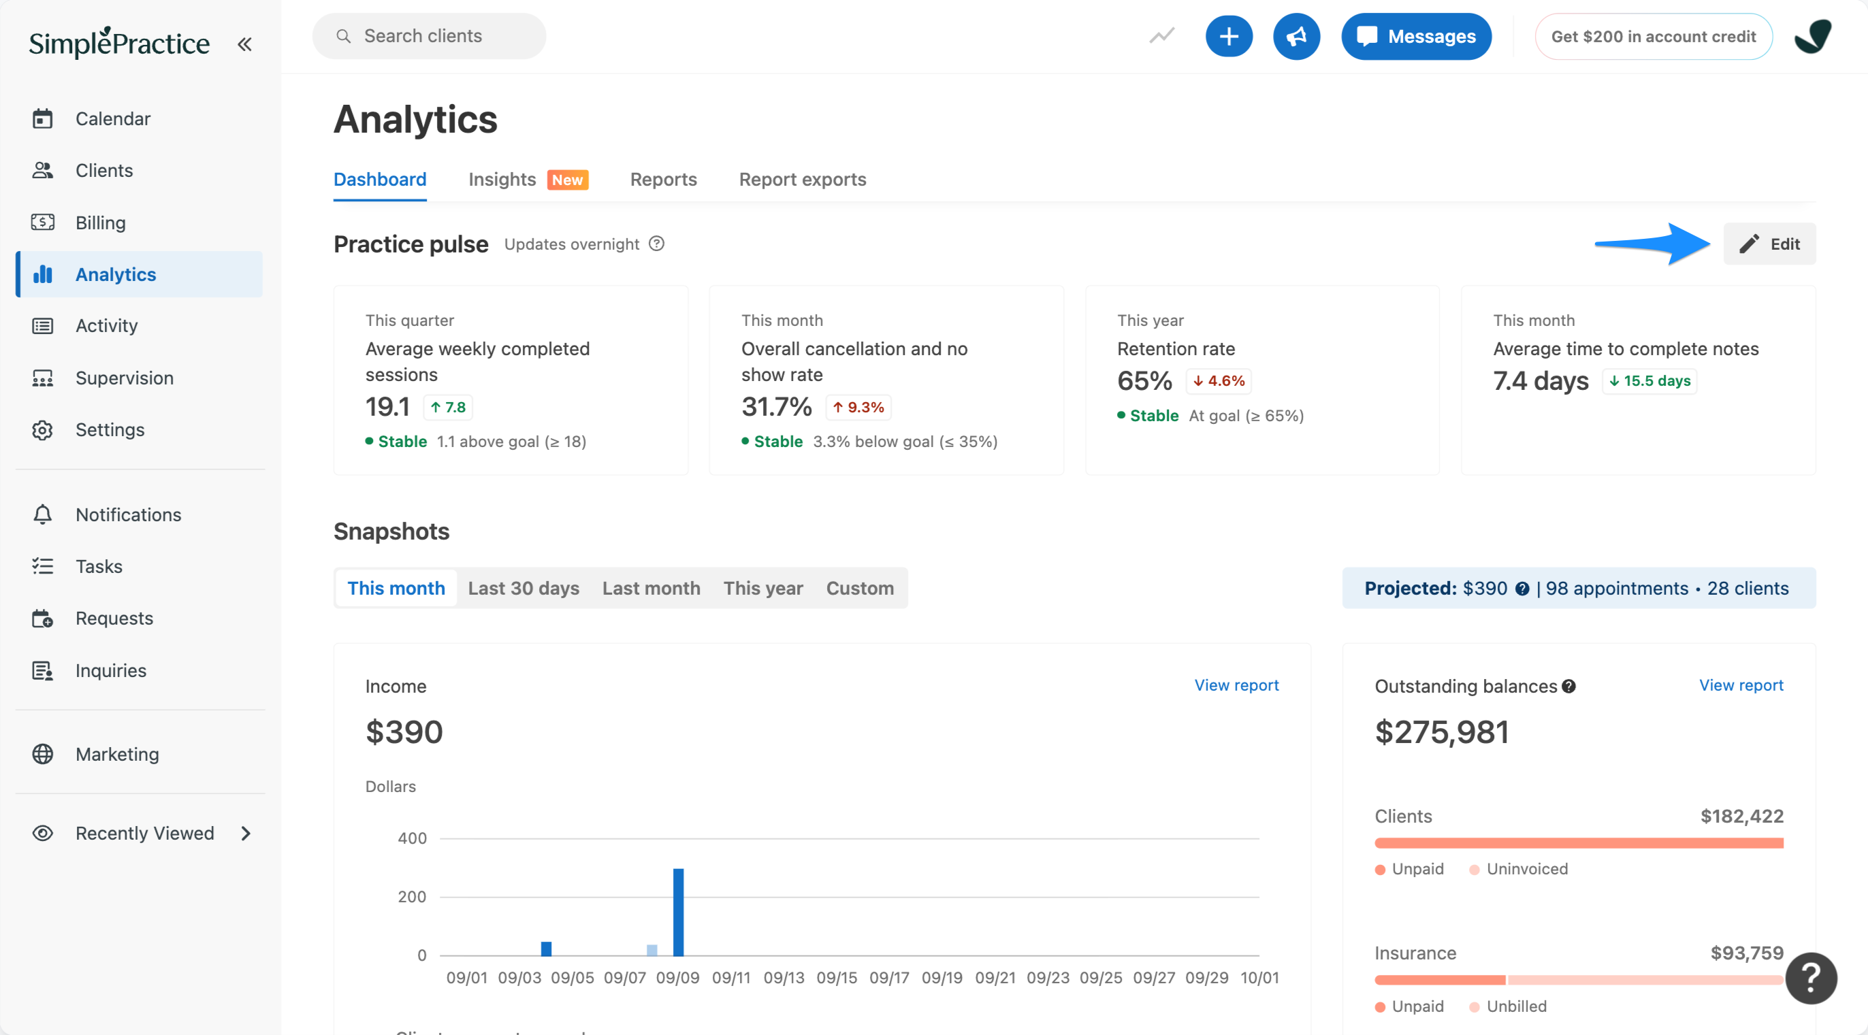This screenshot has height=1035, width=1868.
Task: Select This month snapshot range
Action: tap(396, 588)
